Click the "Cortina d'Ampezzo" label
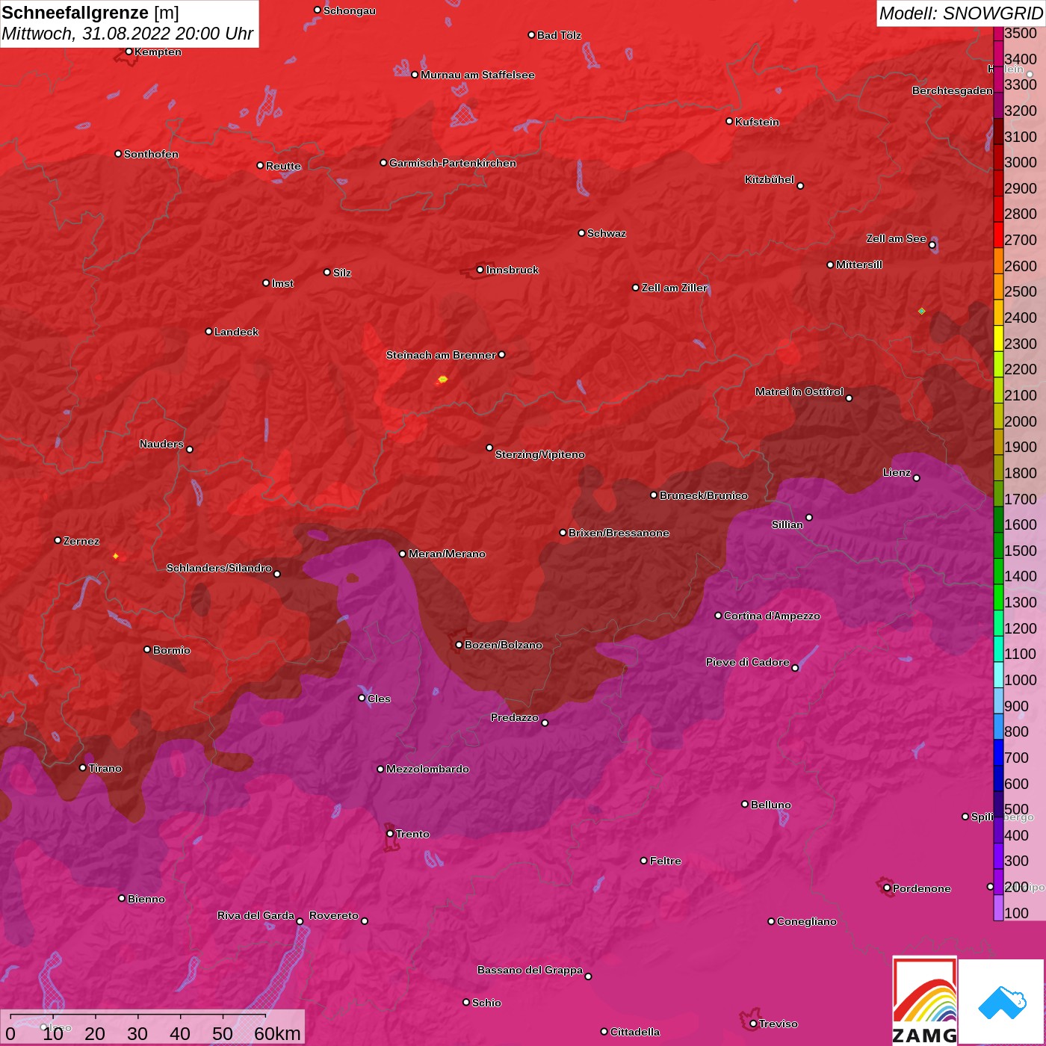 [772, 616]
